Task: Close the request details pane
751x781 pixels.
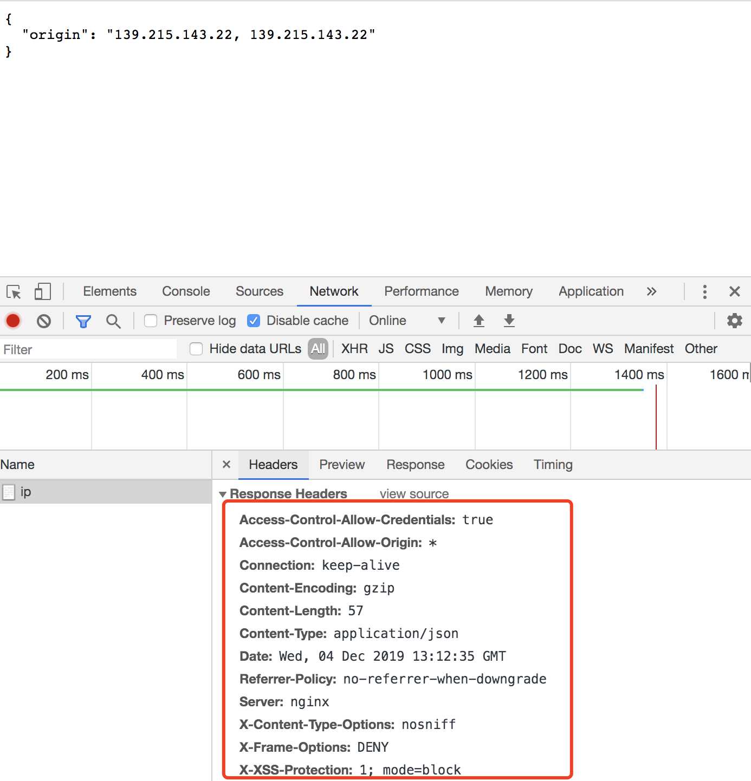Action: tap(226, 465)
